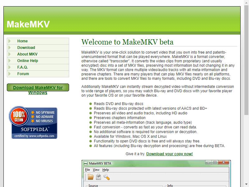The width and height of the screenshot is (249, 187).
Task: Click the arrow bullet beside Home
Action: (10, 41)
